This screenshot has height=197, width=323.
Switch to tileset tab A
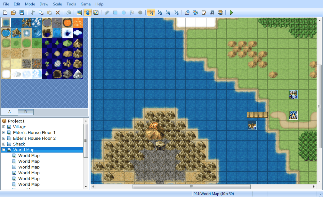click(x=10, y=112)
